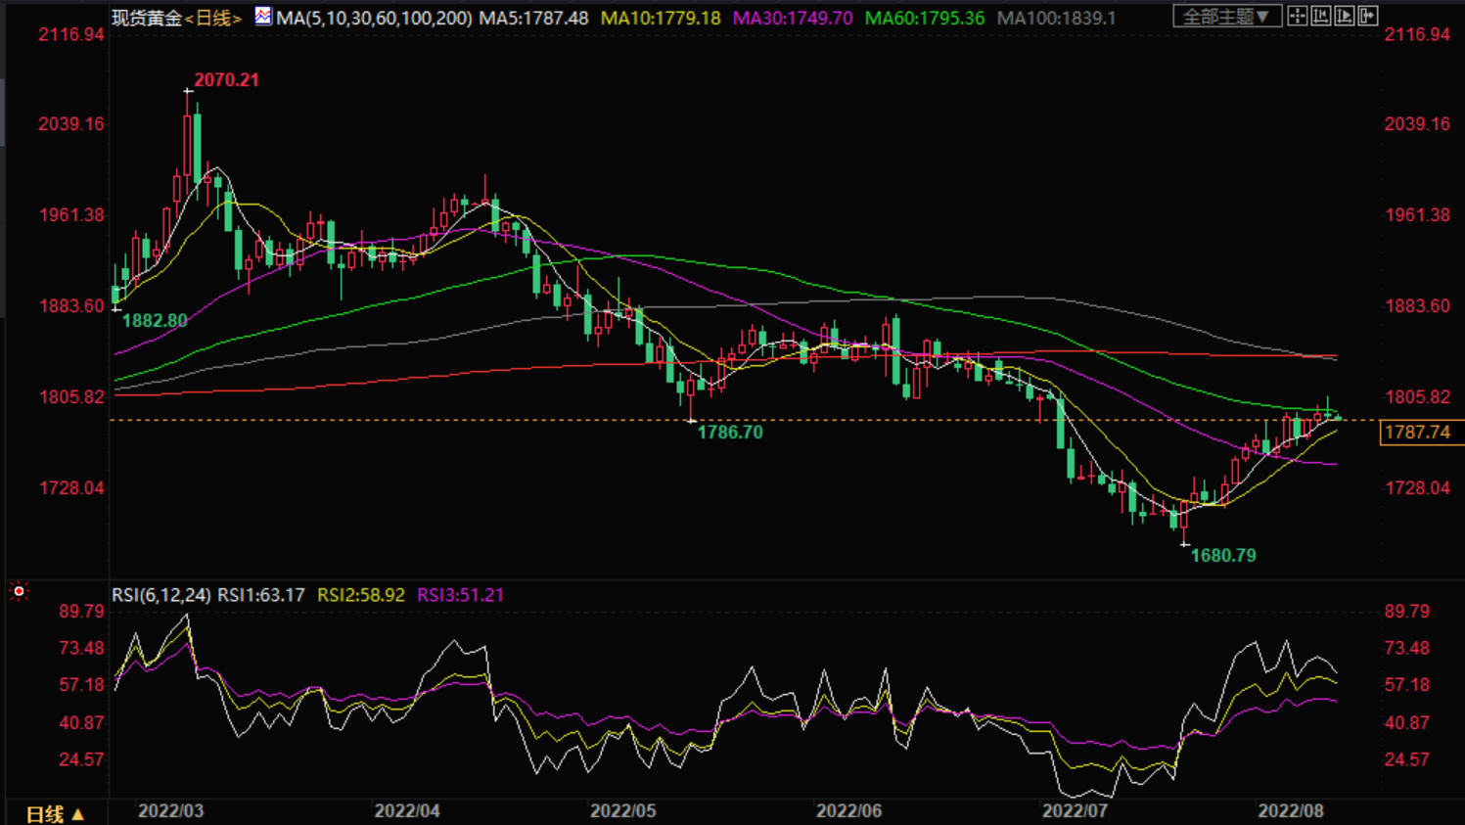
Task: Select the RSI(6,12,24) indicator label
Action: (x=160, y=595)
